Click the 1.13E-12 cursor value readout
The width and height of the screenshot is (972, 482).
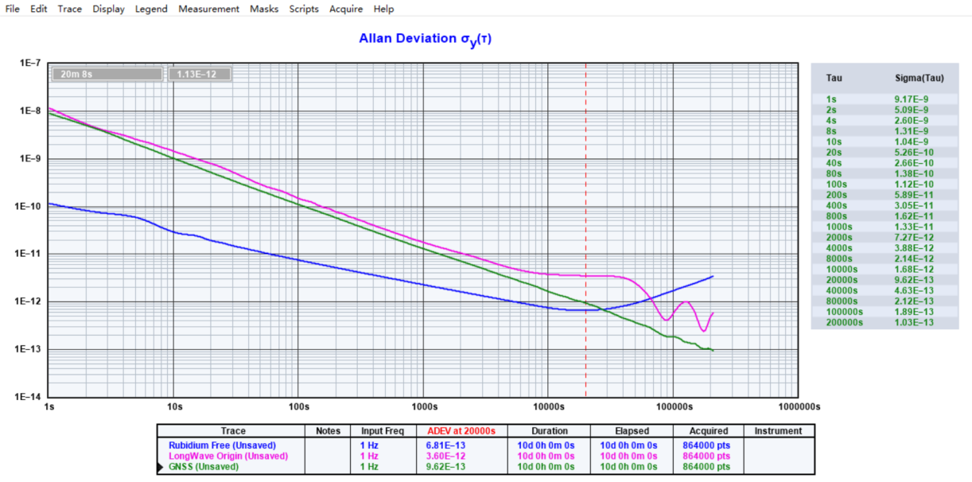click(199, 74)
